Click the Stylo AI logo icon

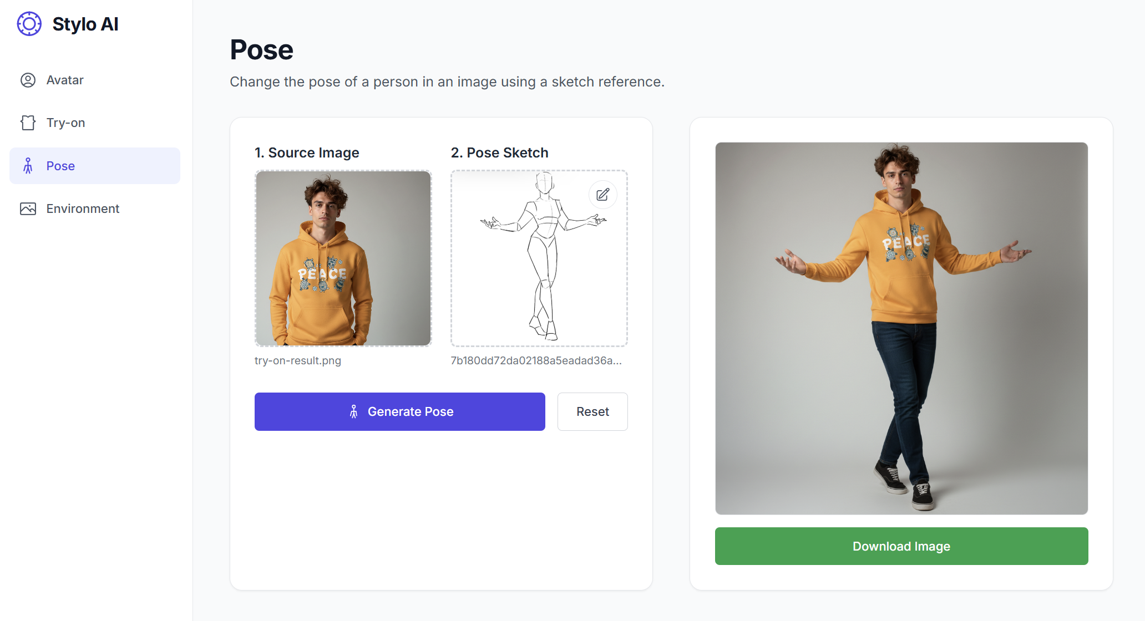[29, 24]
